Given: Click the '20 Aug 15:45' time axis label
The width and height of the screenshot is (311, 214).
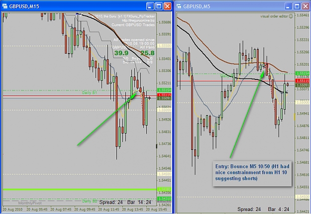Looking at the screenshot, I should (156, 209).
